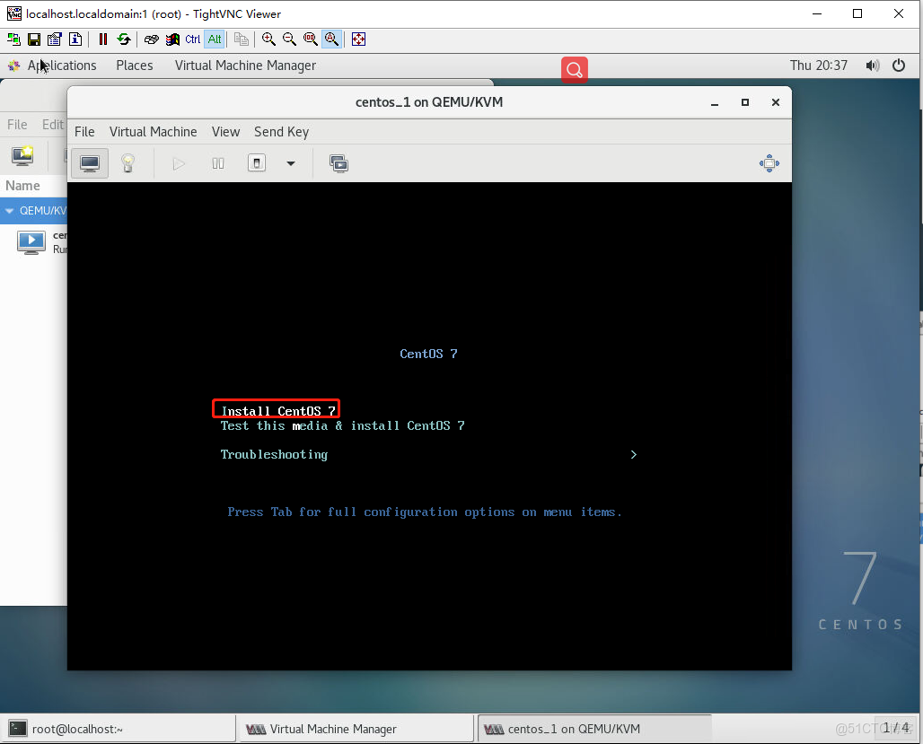Image resolution: width=923 pixels, height=744 pixels.
Task: Click Create new virtual machine icon in Manager
Action: (x=22, y=155)
